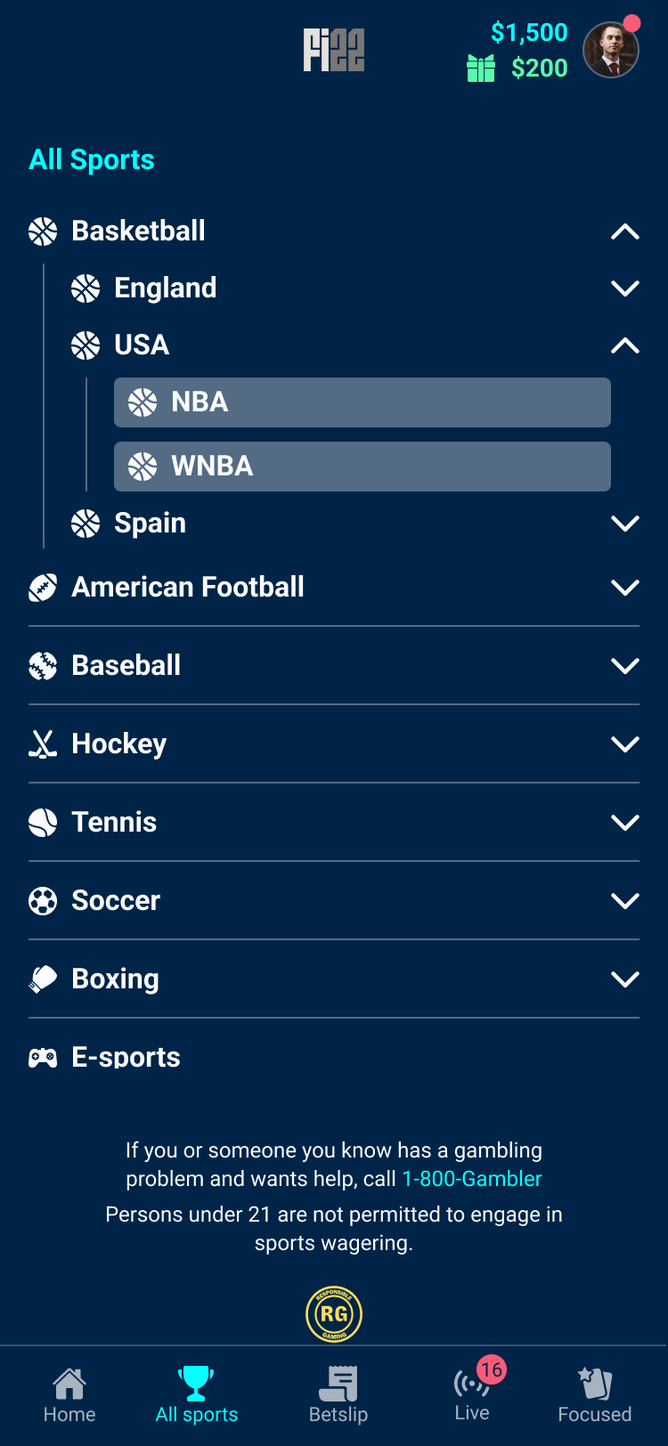
Task: Call the 1-800-Gambler helpline link
Action: coord(472,1179)
